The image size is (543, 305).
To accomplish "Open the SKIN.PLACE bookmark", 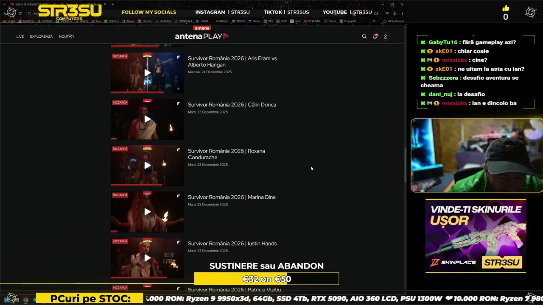I will [x=185, y=21].
